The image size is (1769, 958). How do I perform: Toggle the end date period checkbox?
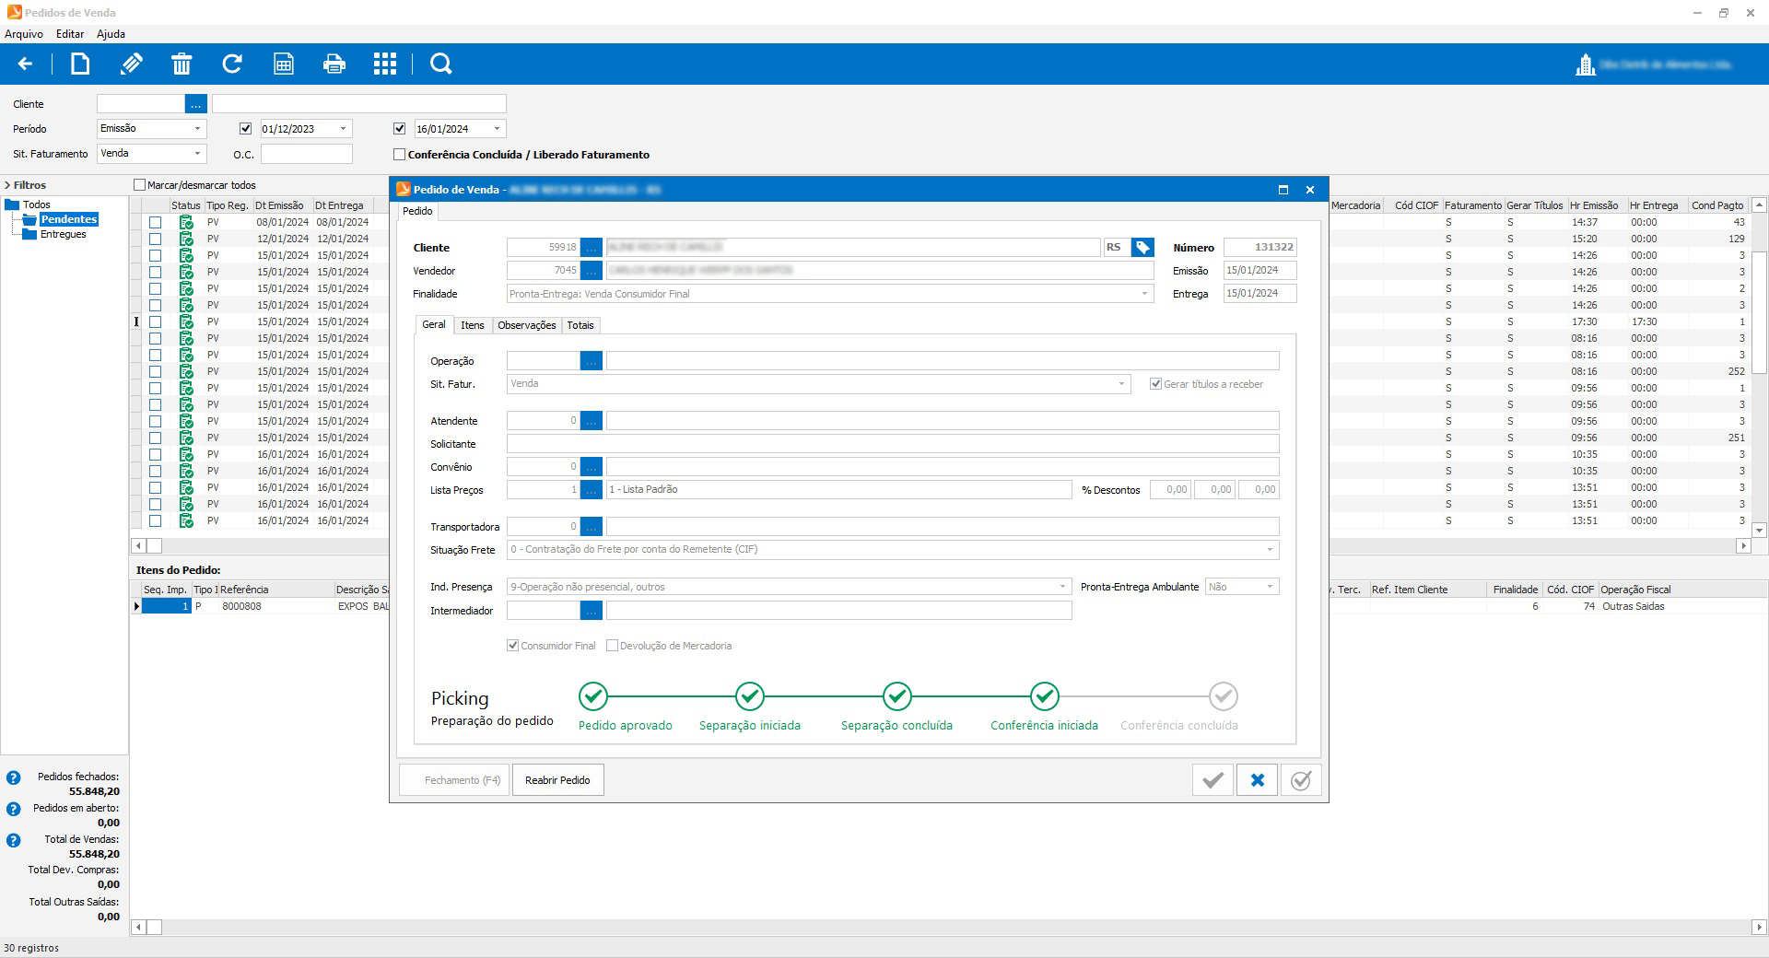399,129
